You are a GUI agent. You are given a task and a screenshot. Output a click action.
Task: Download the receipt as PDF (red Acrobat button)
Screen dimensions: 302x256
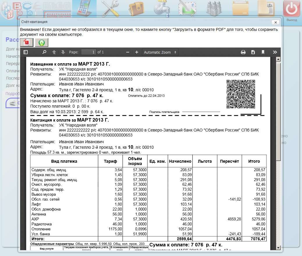point(26,43)
